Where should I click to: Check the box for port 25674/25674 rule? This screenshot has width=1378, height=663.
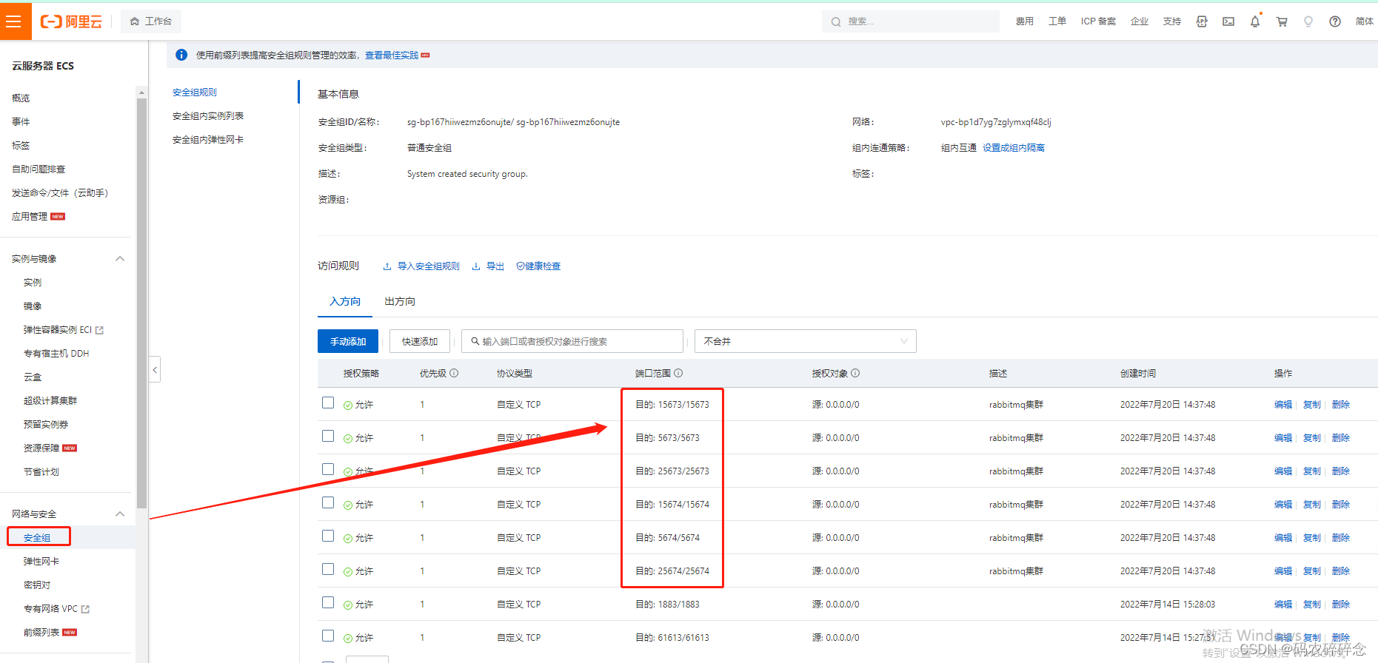tap(328, 569)
